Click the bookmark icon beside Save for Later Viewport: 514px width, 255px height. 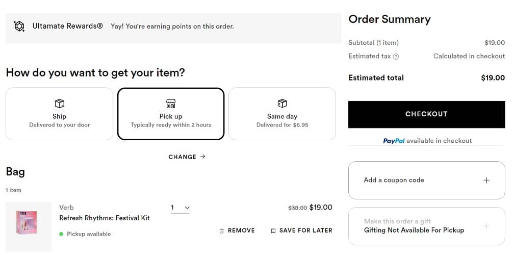pyautogui.click(x=273, y=231)
